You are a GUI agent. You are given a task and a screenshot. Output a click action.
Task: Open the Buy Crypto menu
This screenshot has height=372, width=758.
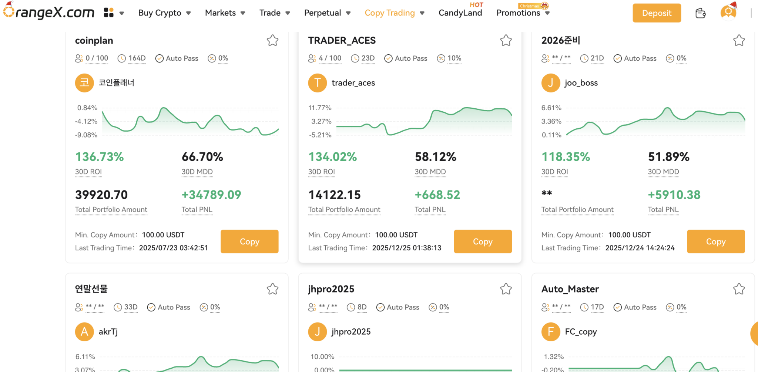[160, 13]
